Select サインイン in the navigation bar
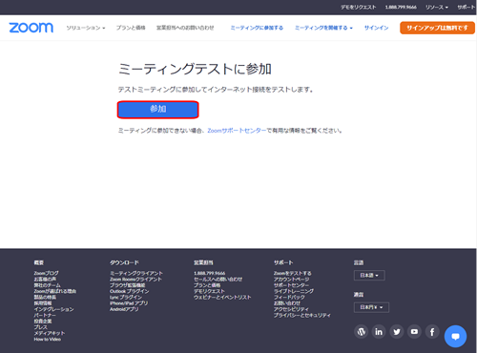 (x=376, y=28)
